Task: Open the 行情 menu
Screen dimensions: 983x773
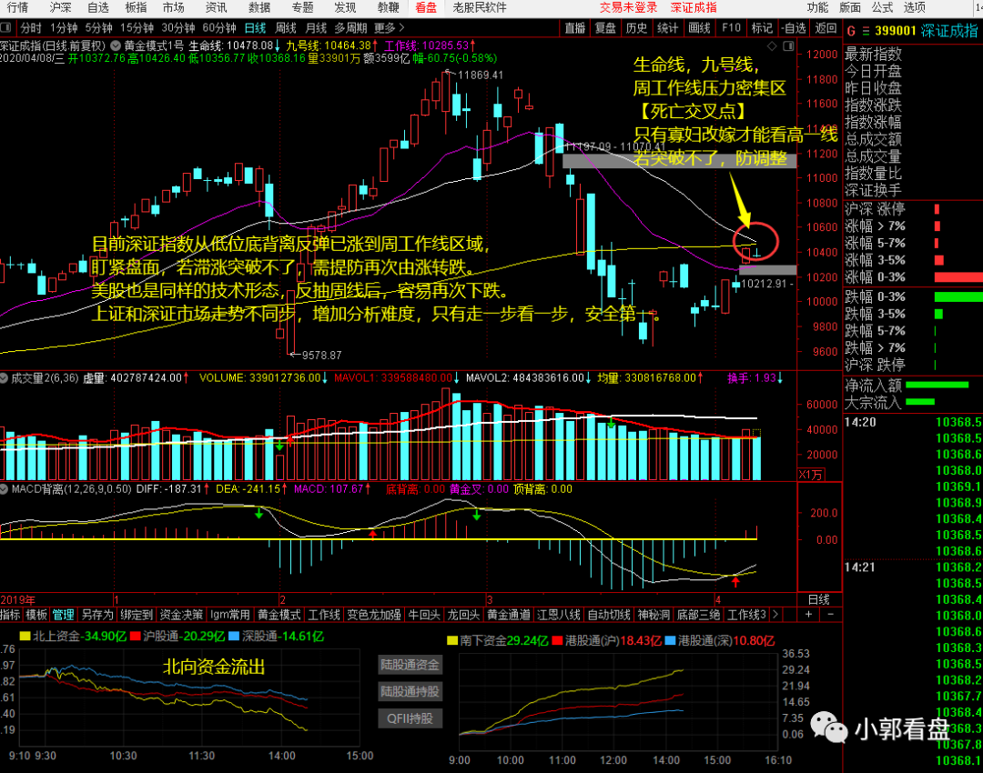Action: pyautogui.click(x=17, y=7)
